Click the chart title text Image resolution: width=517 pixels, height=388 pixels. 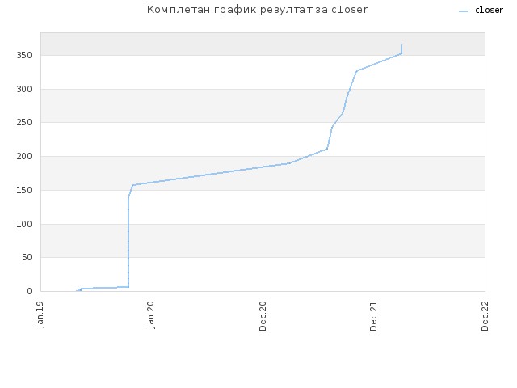[257, 10]
